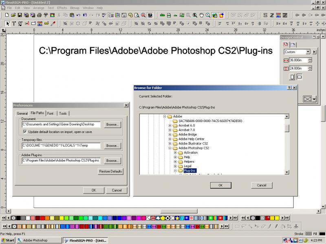Open the Bitmap menu
This screenshot has height=244, width=326.
tap(75, 8)
